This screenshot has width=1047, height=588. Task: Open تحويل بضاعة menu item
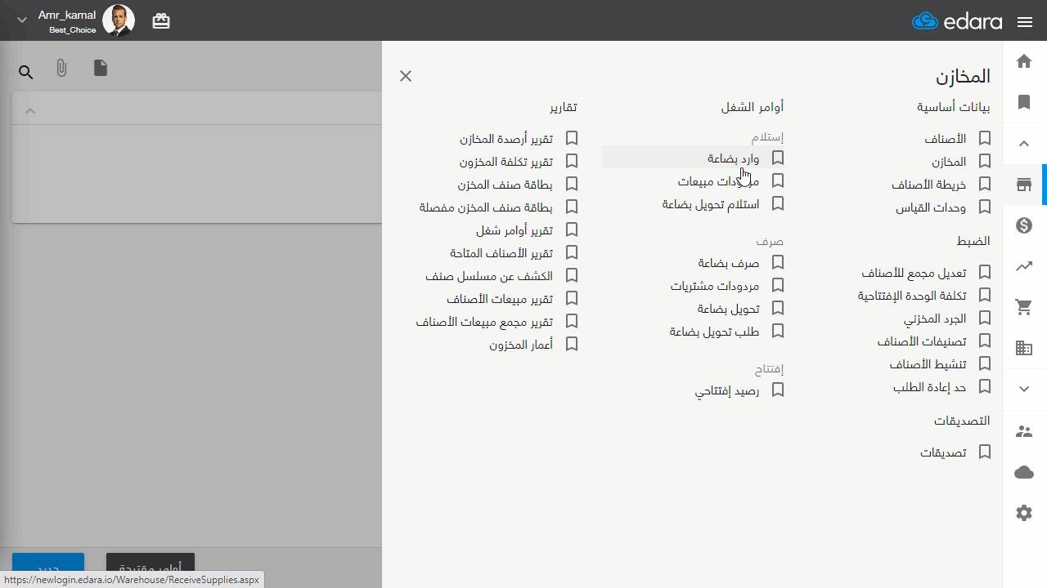(x=729, y=309)
